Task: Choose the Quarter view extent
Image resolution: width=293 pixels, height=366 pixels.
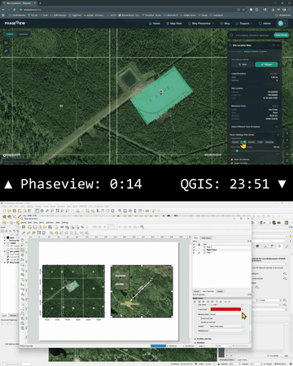Action: (x=235, y=142)
